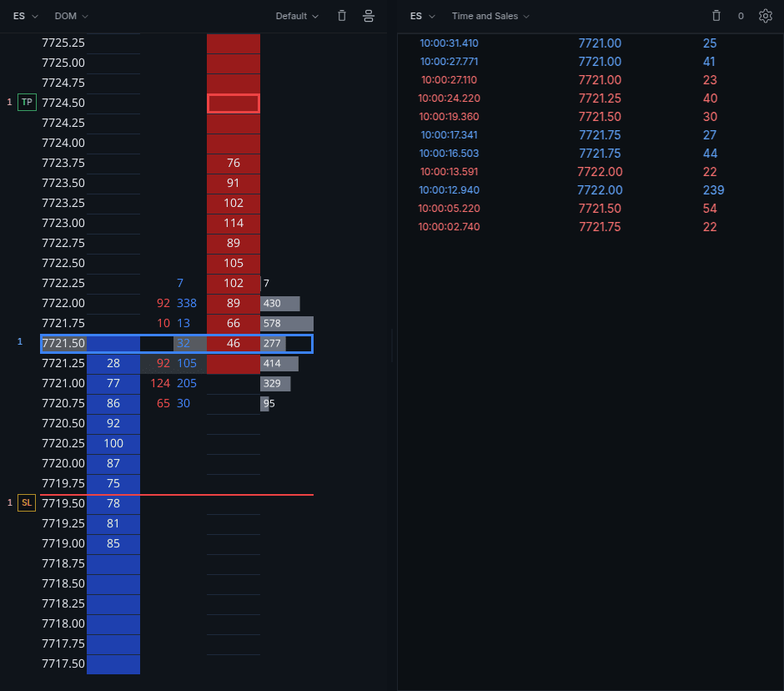Viewport: 784px width, 691px height.
Task: Click the blue 7 traded volume at 7722.25
Action: [x=180, y=283]
